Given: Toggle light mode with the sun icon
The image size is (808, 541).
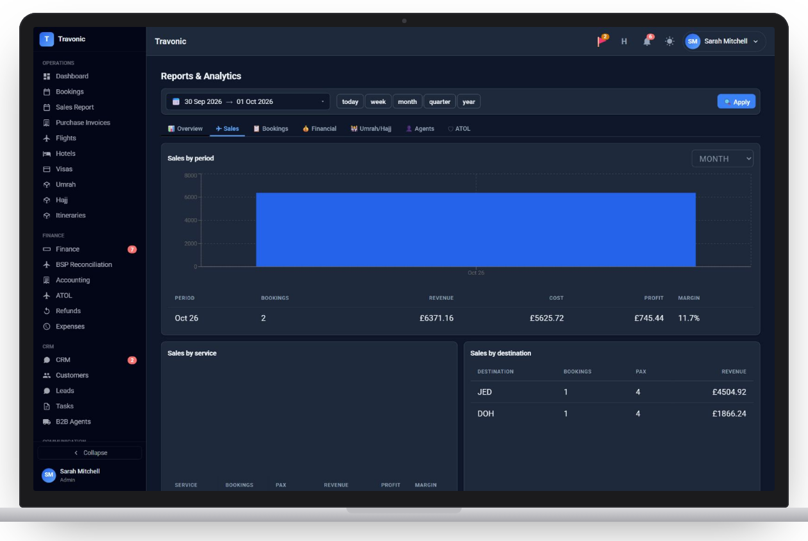Looking at the screenshot, I should 669,41.
